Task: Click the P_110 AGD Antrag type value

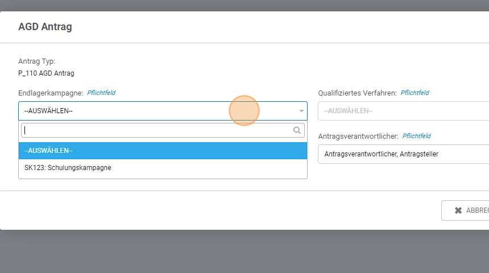Action: (46, 73)
